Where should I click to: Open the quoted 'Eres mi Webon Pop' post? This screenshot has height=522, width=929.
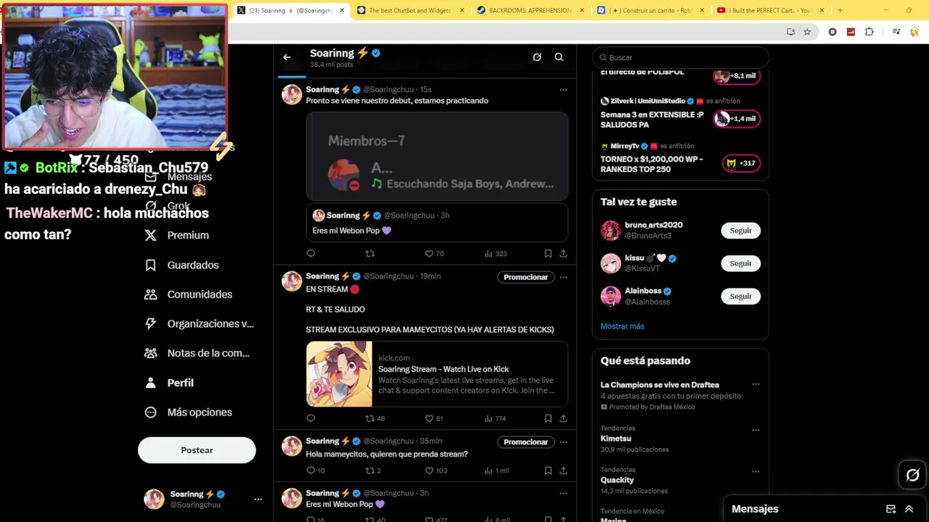pos(436,223)
